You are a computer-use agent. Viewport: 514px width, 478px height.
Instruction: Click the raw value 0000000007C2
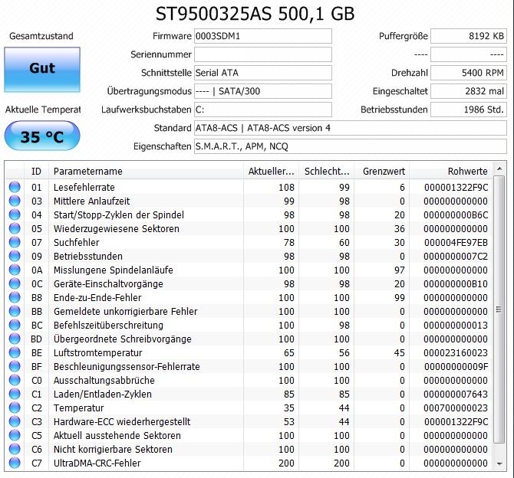[x=456, y=256]
